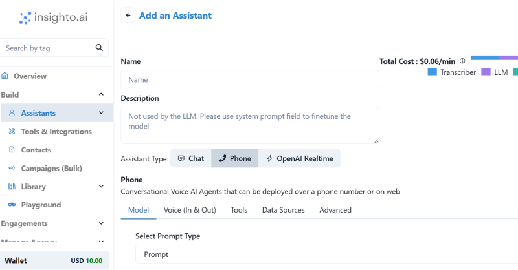Click the assistant Name input field
The width and height of the screenshot is (518, 270).
250,80
